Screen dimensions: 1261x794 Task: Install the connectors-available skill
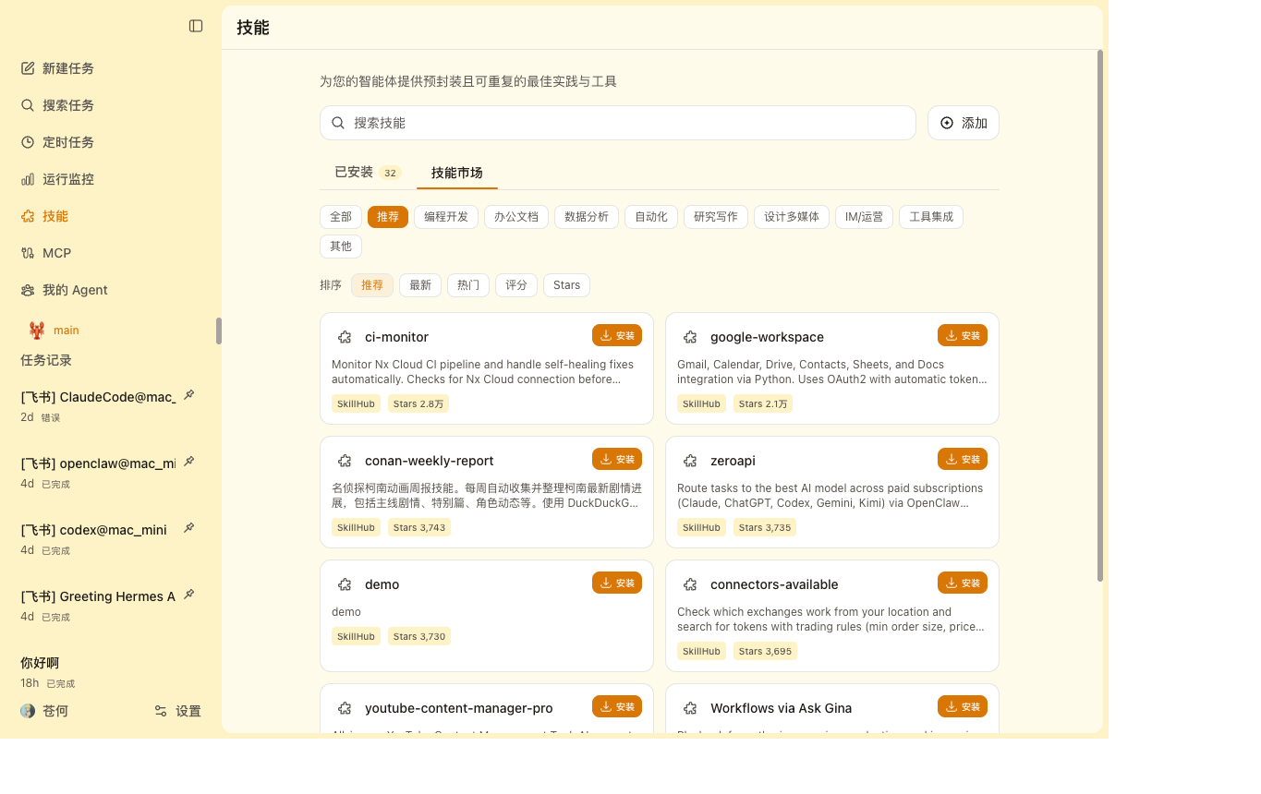963,583
